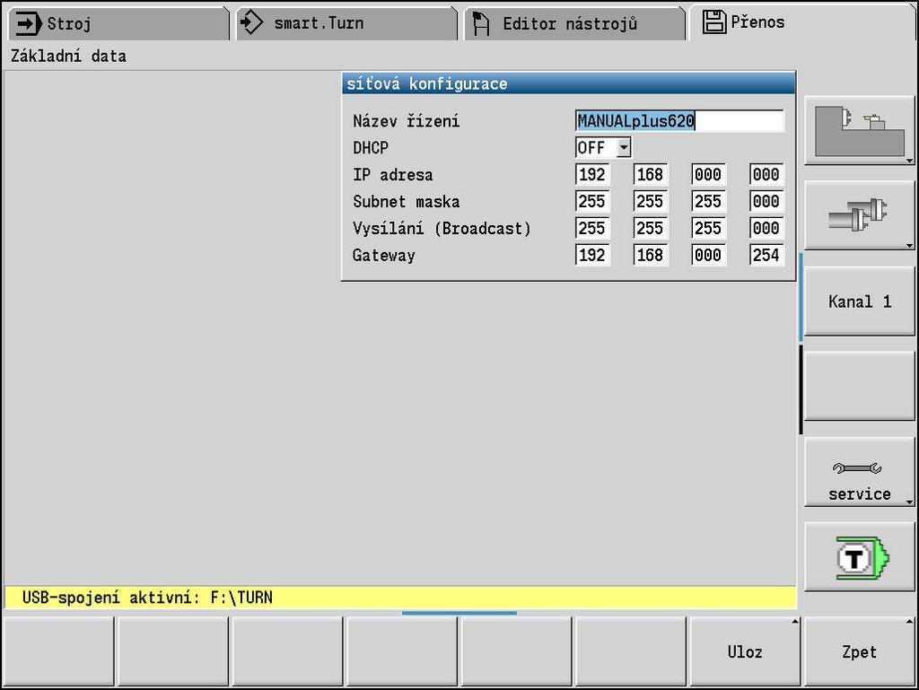Click the DHCP label
Viewport: 919px width, 690px height.
371,148
